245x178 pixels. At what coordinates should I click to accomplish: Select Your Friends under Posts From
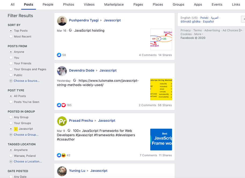(11, 64)
